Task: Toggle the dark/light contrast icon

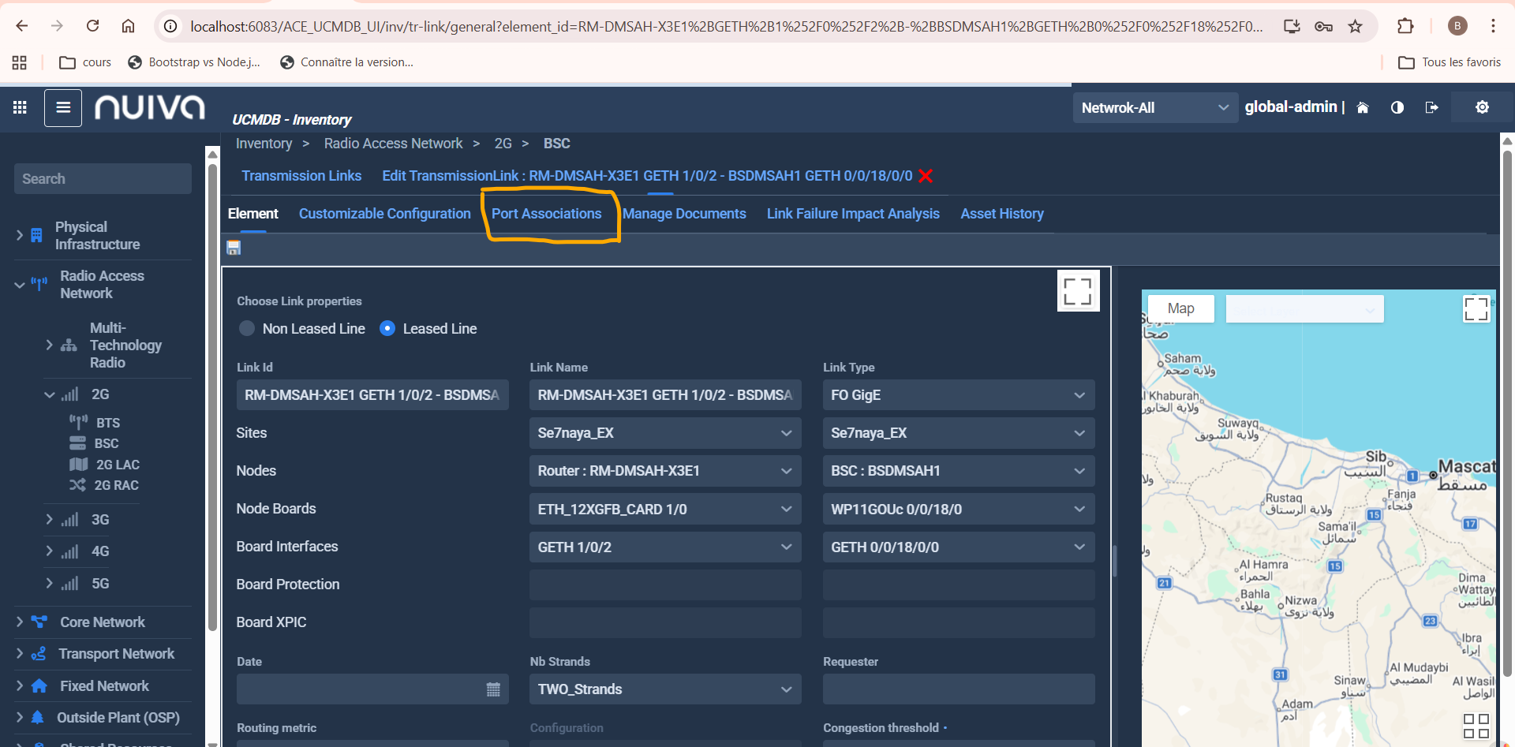Action: pyautogui.click(x=1397, y=108)
